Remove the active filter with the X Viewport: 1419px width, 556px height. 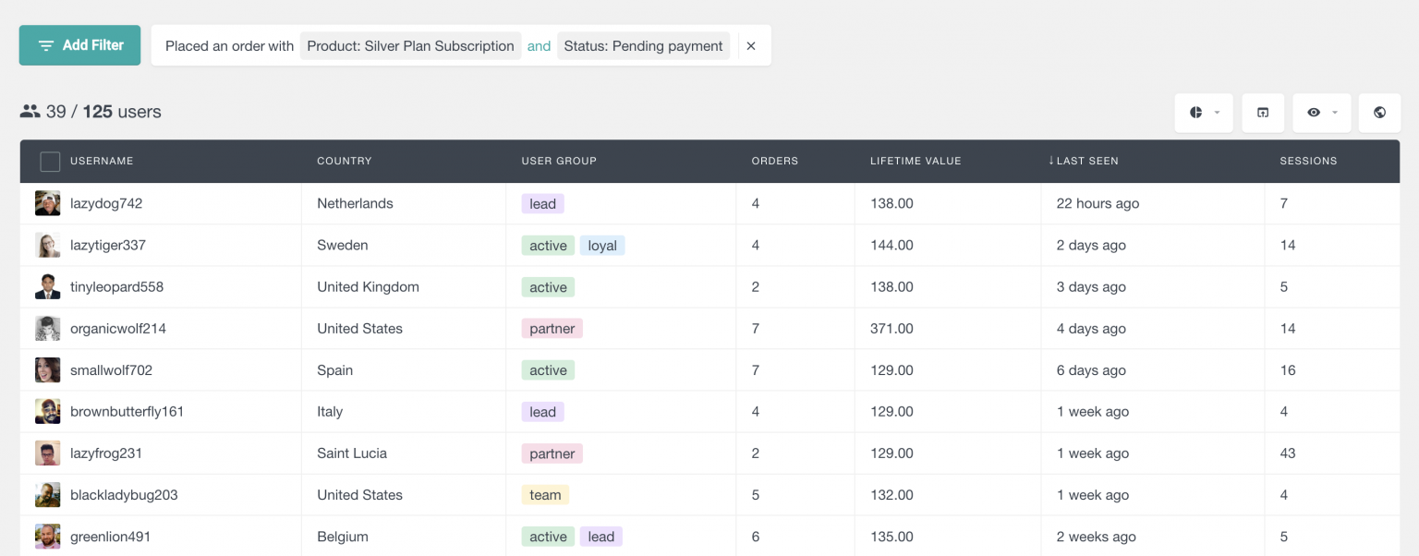[751, 45]
